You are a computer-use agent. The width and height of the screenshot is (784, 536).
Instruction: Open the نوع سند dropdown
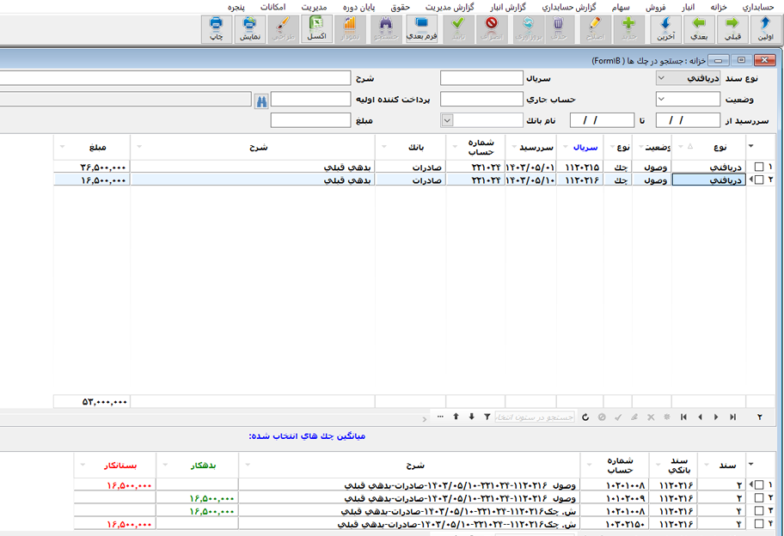[662, 78]
